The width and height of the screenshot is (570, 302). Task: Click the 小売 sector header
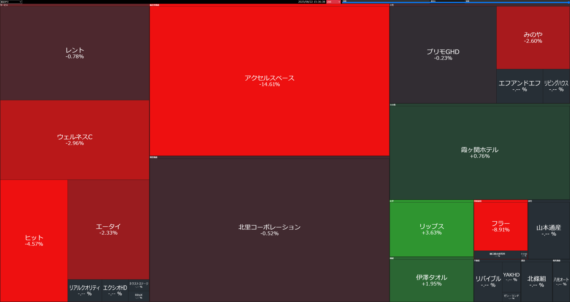click(479, 5)
